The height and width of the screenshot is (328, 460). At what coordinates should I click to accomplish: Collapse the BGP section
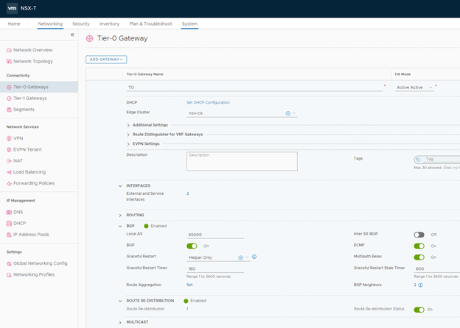point(120,227)
